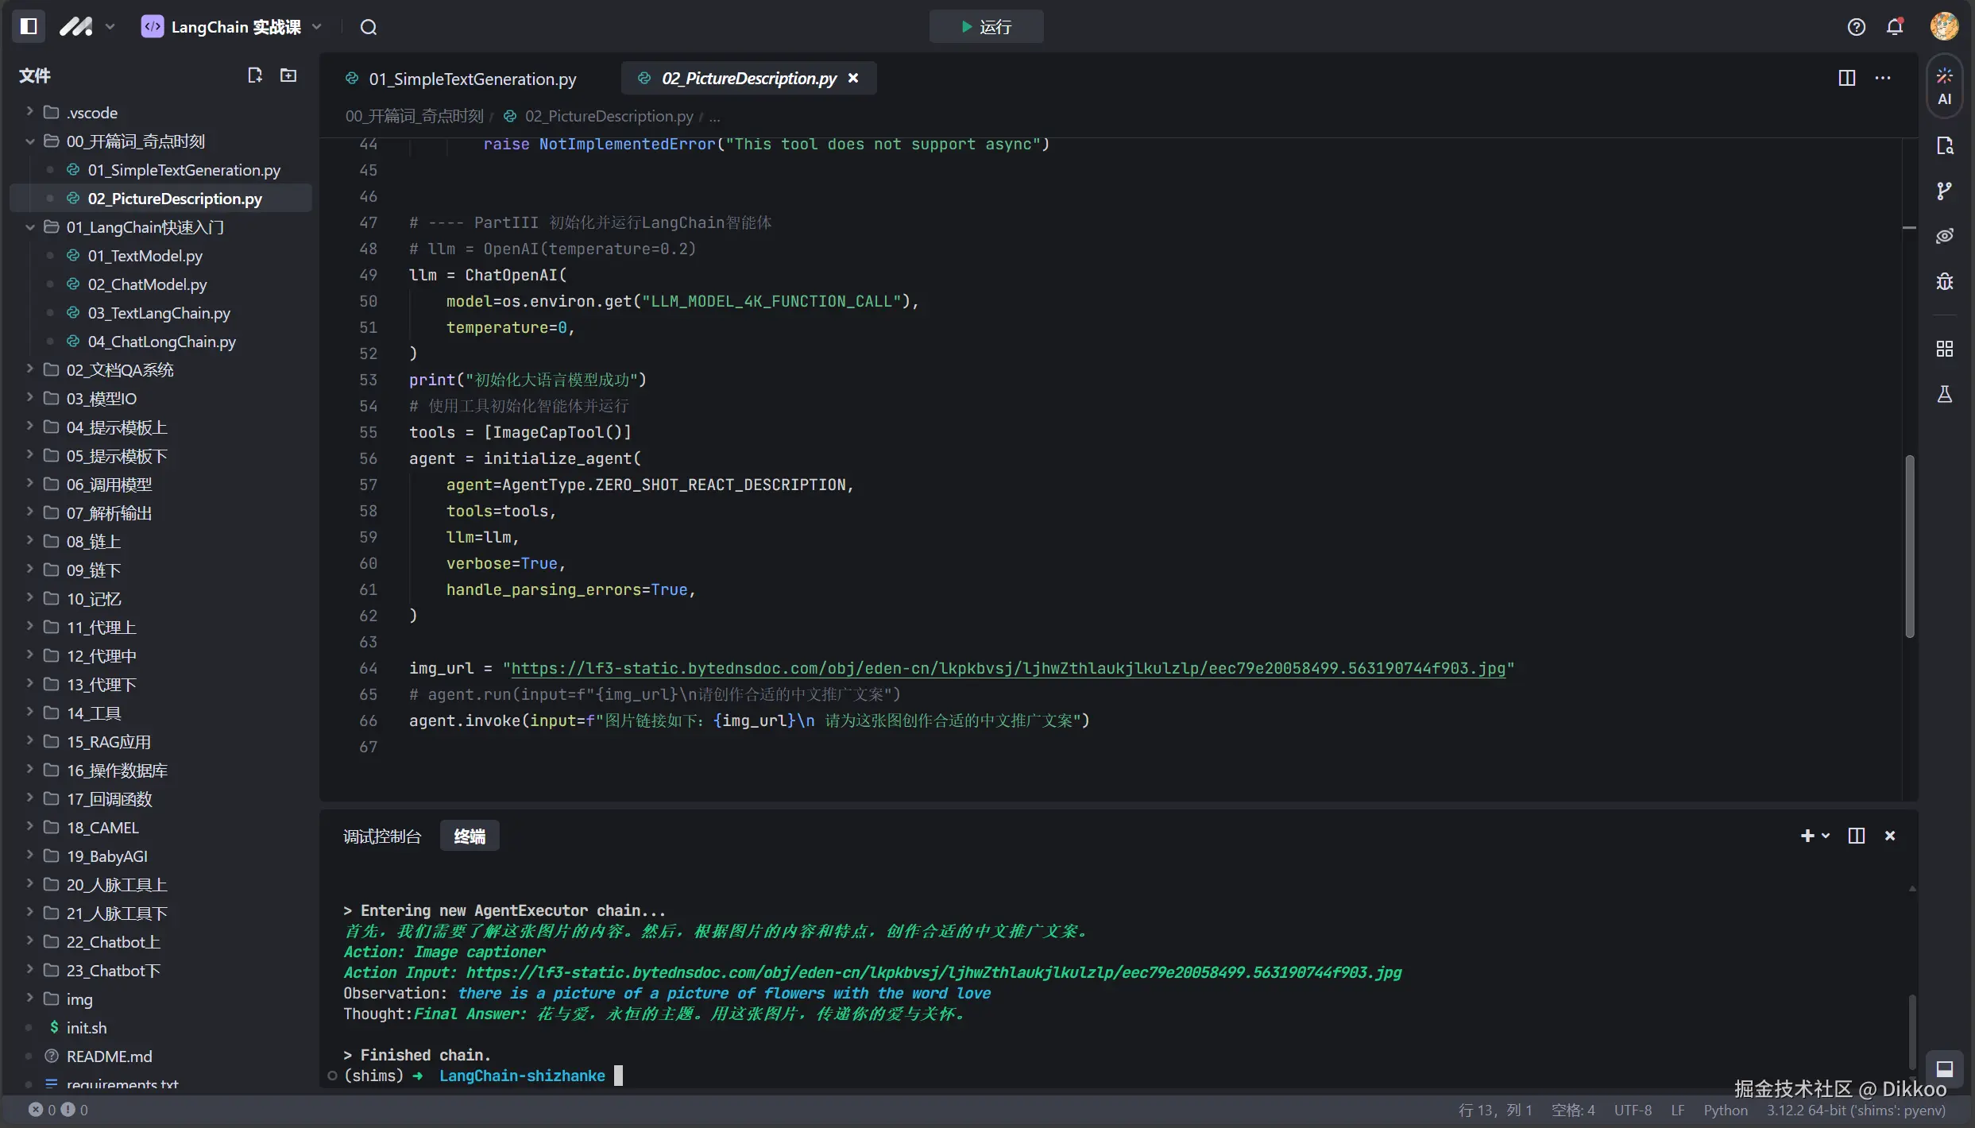Toggle the bottom panel visibility
Image resolution: width=1975 pixels, height=1128 pixels.
coord(1944,1068)
